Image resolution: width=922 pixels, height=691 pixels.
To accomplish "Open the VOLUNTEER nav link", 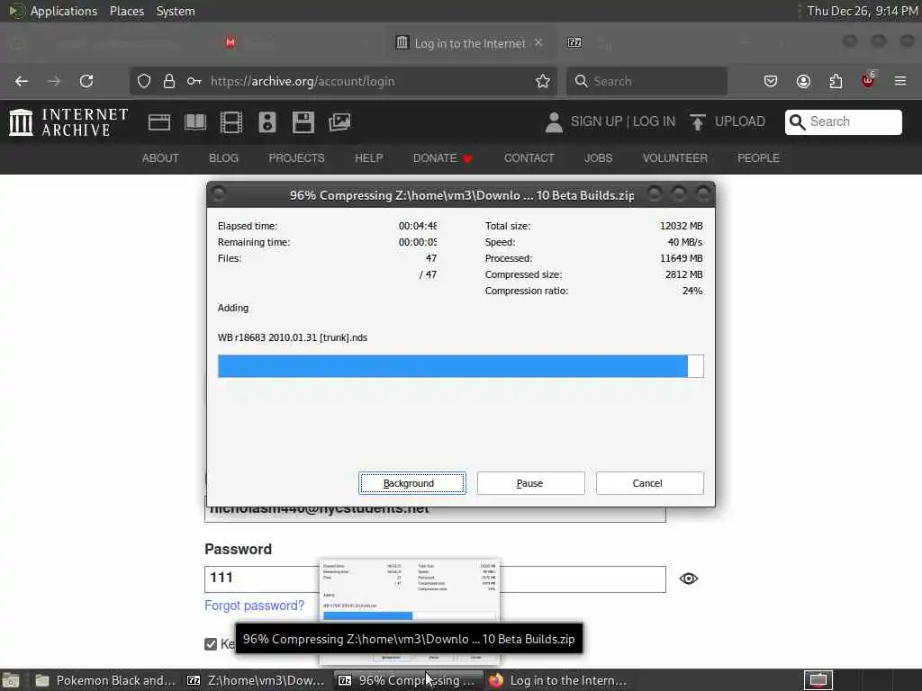I will coord(675,158).
